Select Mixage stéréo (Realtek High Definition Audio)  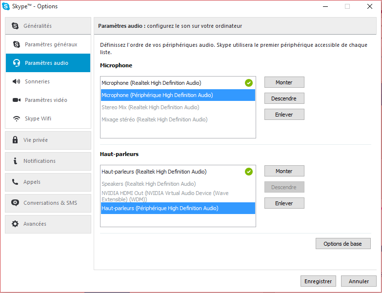point(178,119)
